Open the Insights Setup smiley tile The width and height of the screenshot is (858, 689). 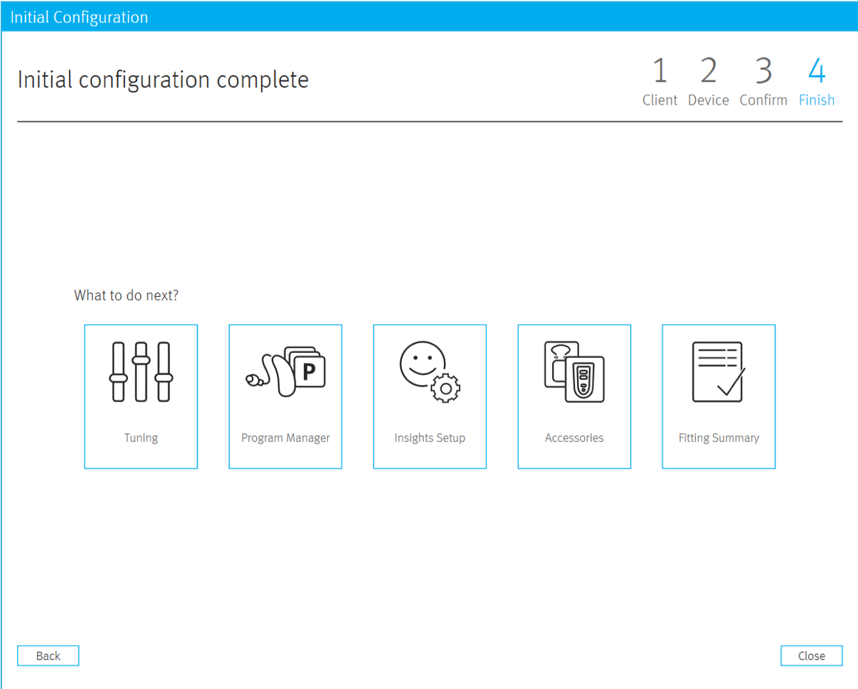(430, 397)
